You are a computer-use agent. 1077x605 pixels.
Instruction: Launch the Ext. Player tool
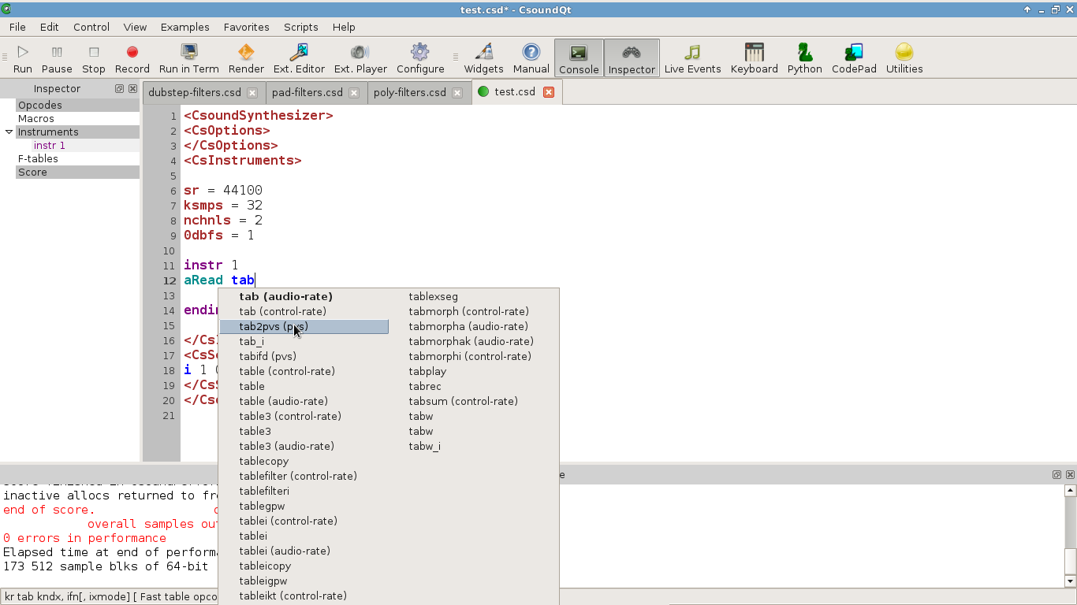360,58
